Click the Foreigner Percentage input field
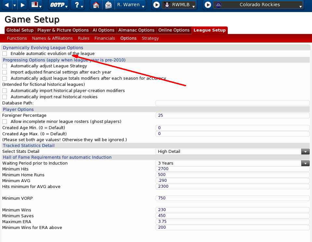 click(232, 115)
